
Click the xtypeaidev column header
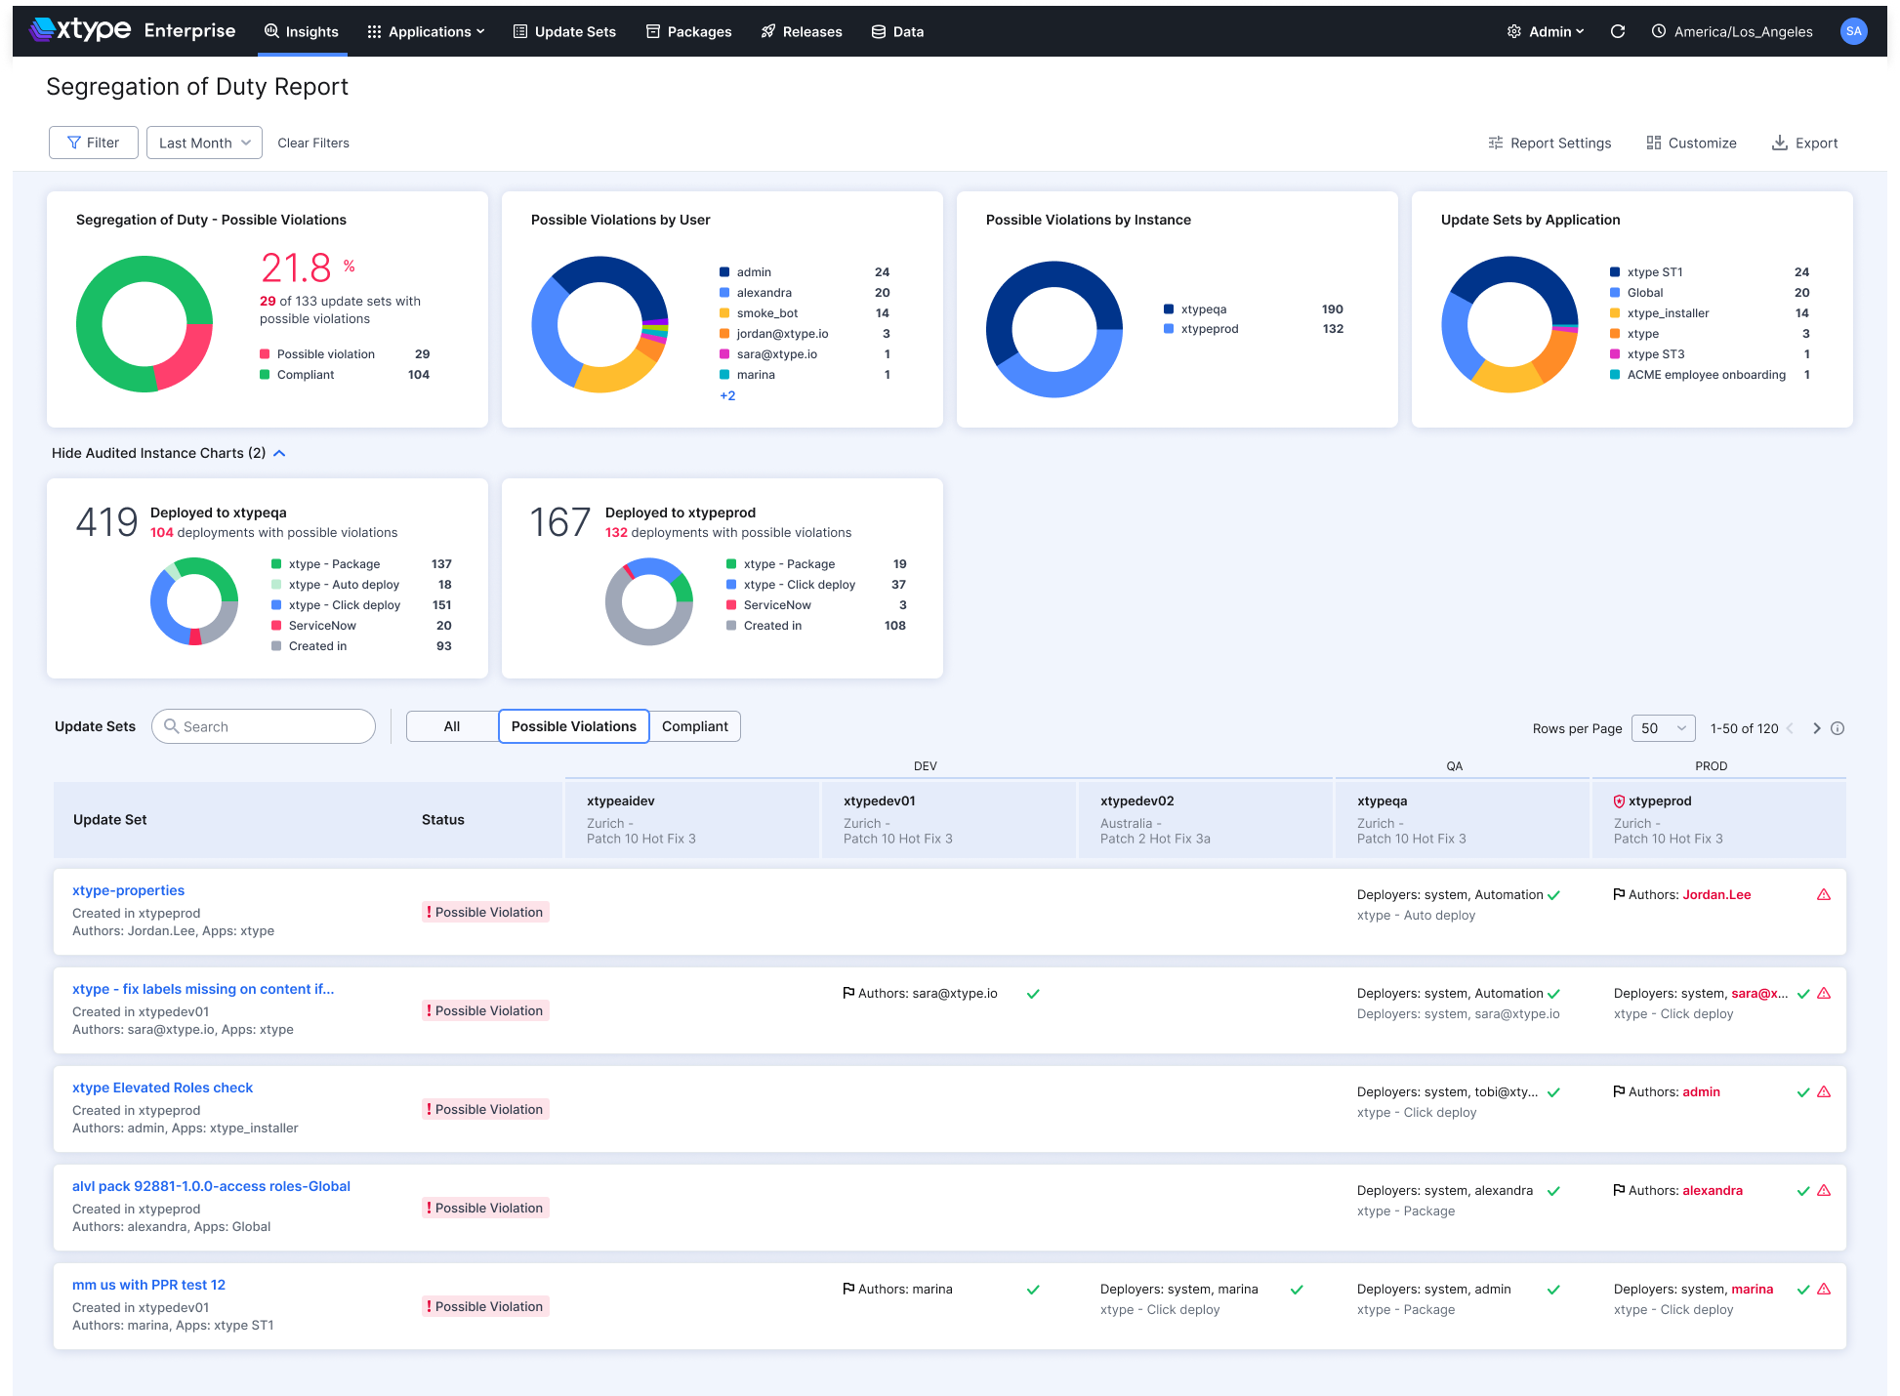pyautogui.click(x=691, y=819)
